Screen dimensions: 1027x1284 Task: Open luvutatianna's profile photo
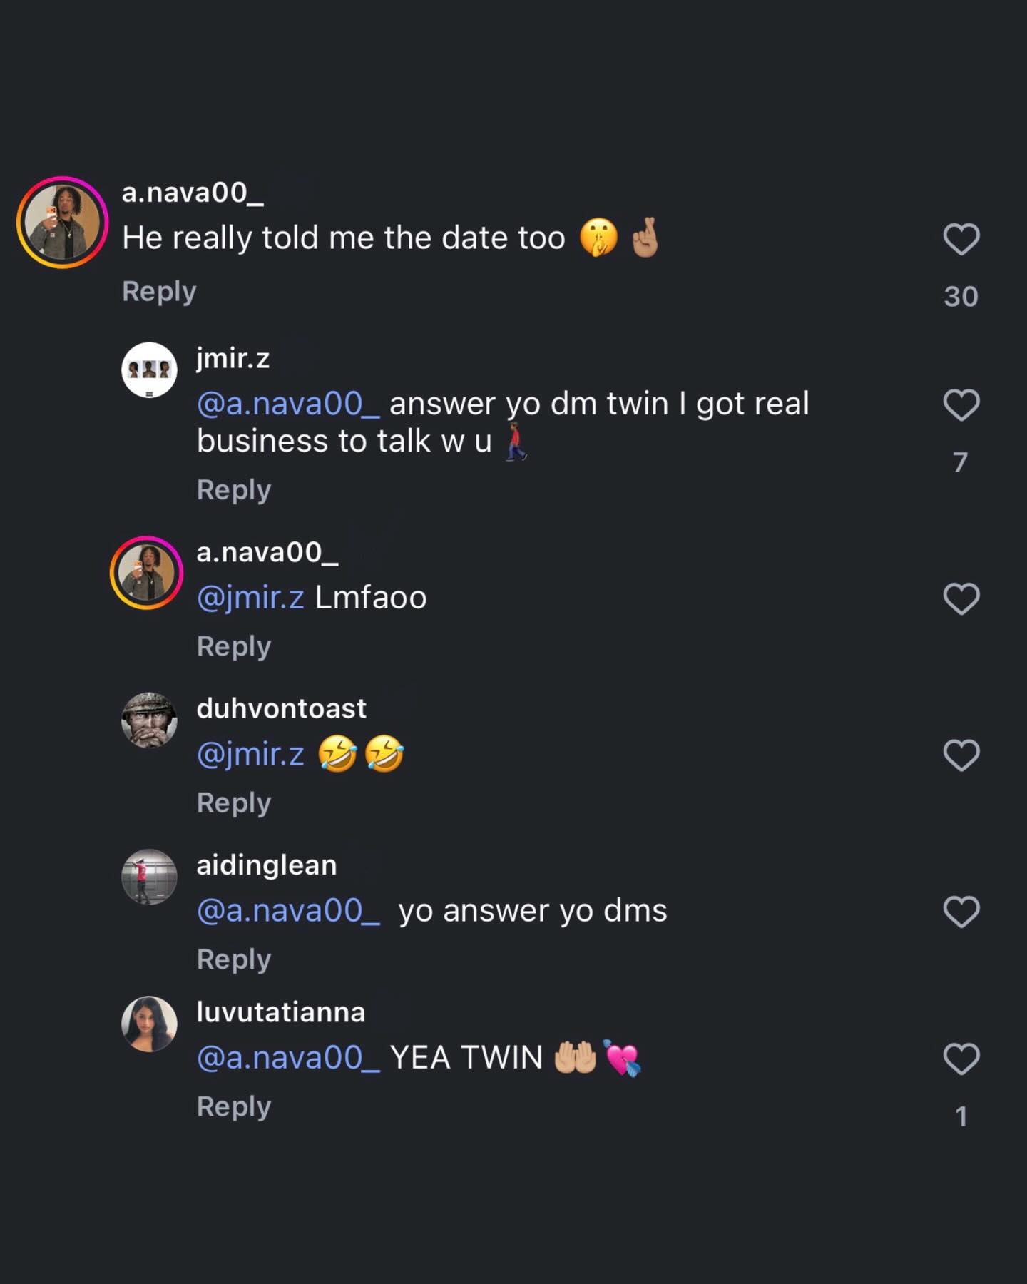click(149, 1024)
